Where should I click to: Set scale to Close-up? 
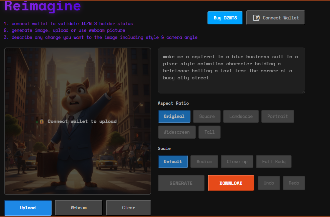237,161
